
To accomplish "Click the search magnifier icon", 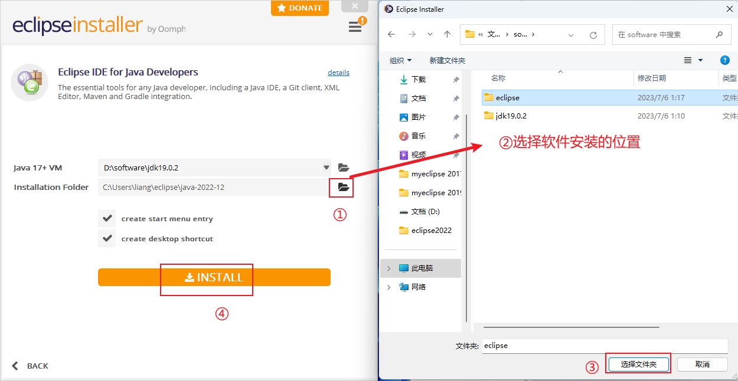I will [719, 35].
